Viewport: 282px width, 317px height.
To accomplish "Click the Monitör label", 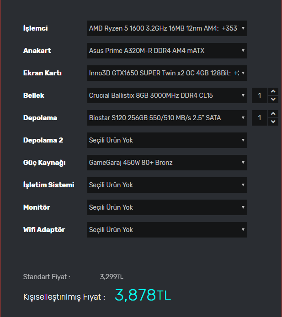I will (x=37, y=207).
